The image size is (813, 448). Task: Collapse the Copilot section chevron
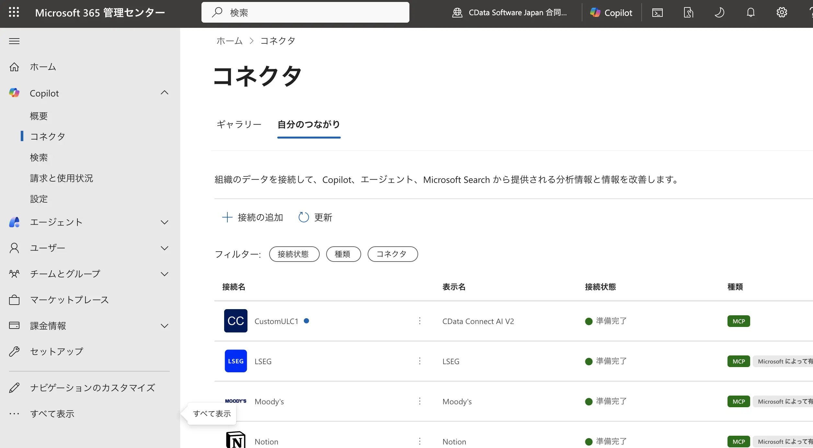(165, 93)
